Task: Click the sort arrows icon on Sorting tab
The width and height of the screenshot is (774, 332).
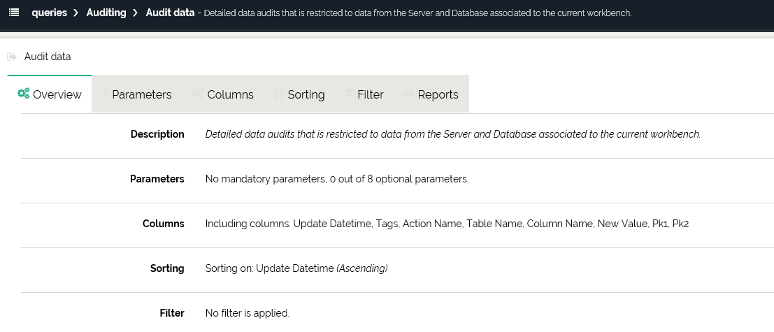Action: [x=279, y=94]
